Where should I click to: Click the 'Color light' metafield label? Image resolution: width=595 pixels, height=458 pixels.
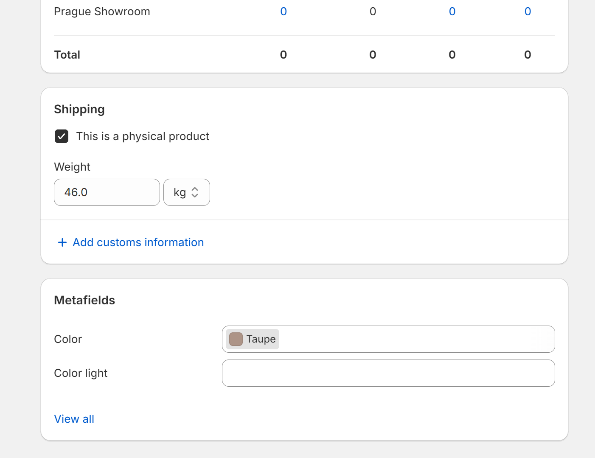pyautogui.click(x=81, y=373)
